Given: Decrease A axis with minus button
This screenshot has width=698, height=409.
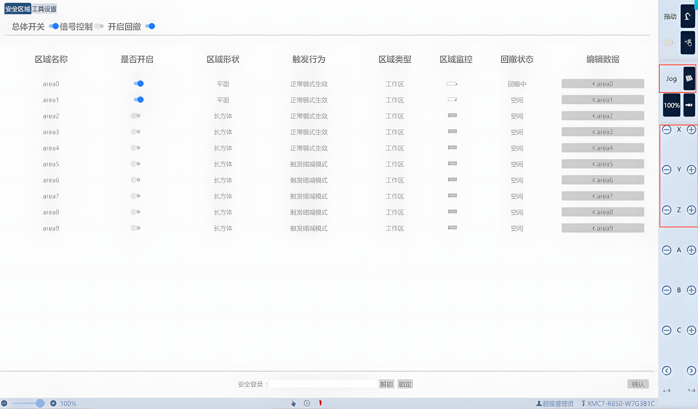Looking at the screenshot, I should pos(667,250).
